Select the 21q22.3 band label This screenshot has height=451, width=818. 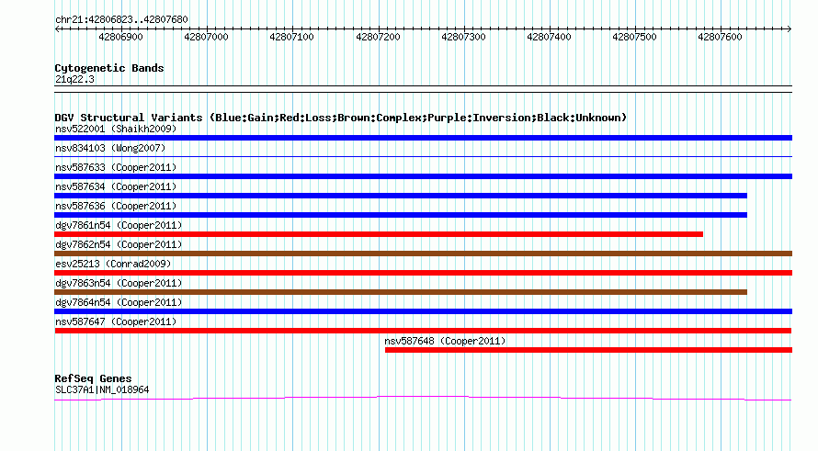[x=74, y=79]
